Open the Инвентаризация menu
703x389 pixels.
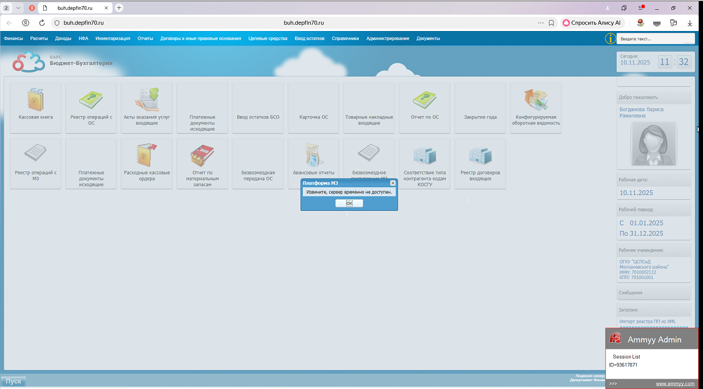pyautogui.click(x=113, y=38)
